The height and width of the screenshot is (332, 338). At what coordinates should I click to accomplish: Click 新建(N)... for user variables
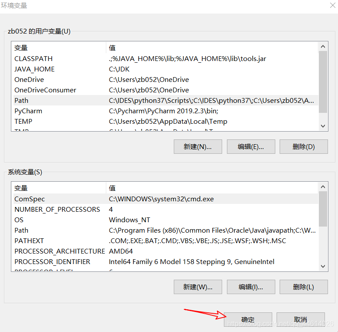[x=198, y=146]
